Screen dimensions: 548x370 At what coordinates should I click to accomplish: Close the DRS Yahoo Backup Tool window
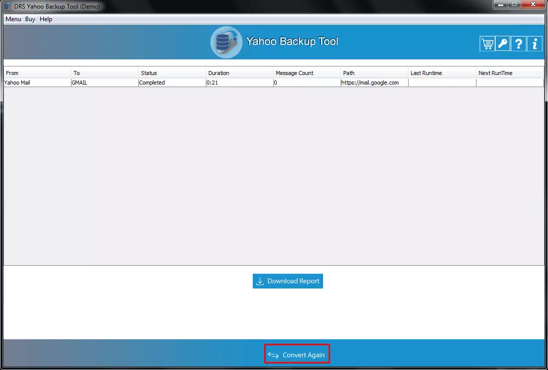tap(533, 5)
